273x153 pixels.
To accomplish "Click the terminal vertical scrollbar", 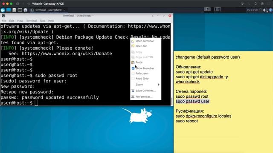I will [x=172, y=101].
